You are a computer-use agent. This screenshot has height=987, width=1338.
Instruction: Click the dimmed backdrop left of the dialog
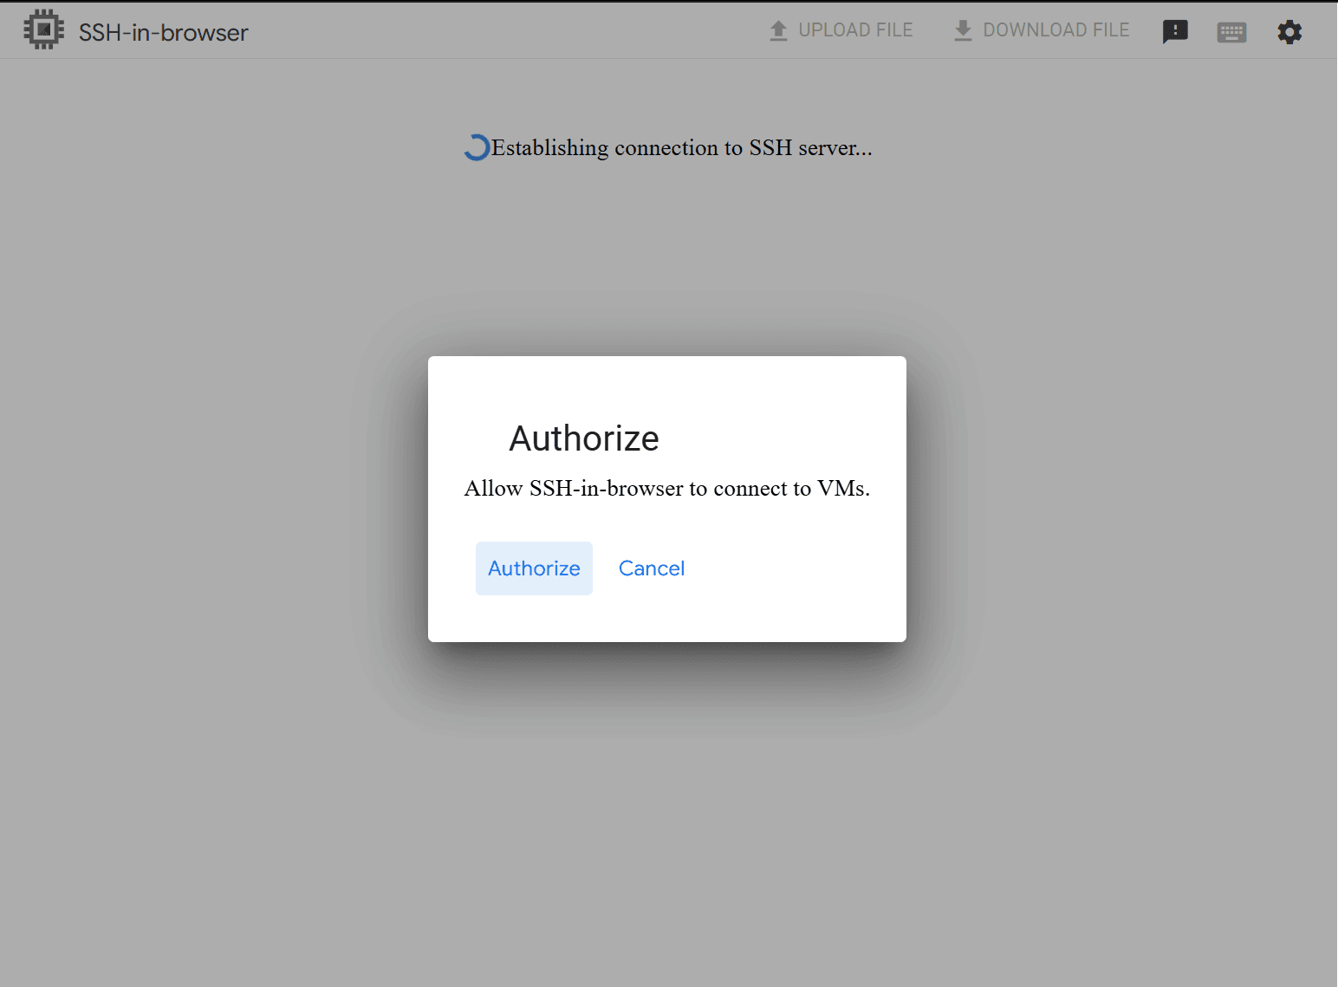(217, 498)
